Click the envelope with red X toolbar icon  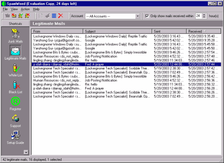click(x=14, y=16)
